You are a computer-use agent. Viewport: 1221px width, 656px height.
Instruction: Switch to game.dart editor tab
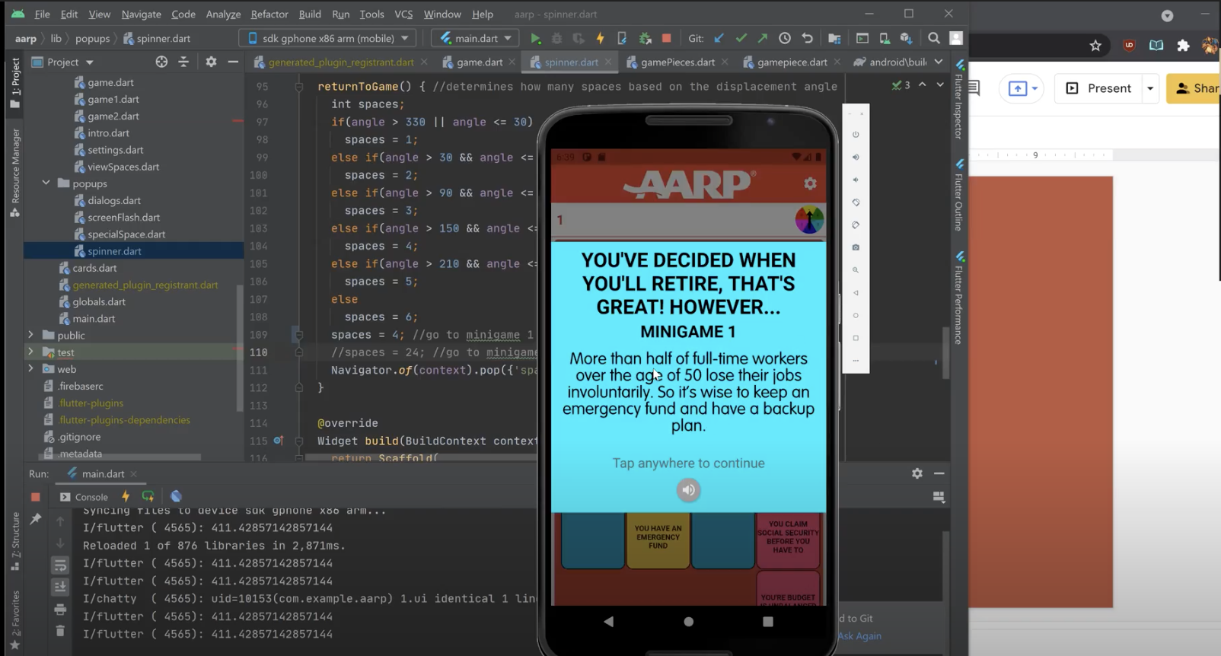[x=480, y=62]
